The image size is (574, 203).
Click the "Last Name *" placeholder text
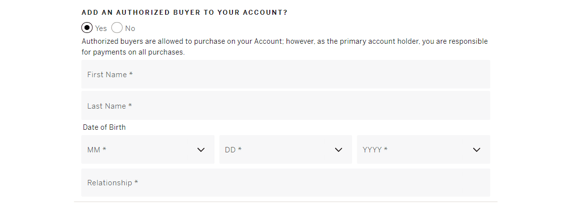tap(110, 106)
